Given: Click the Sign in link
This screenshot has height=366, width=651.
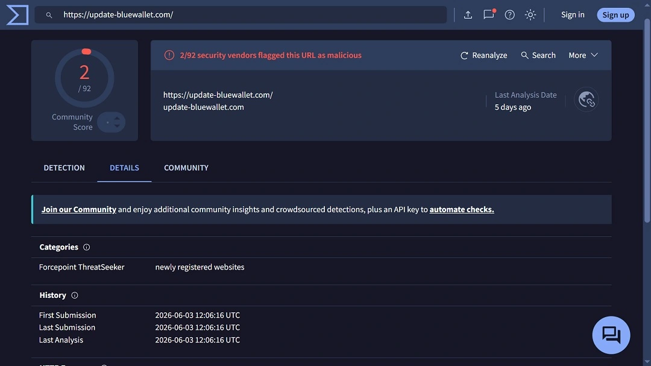Looking at the screenshot, I should tap(573, 14).
